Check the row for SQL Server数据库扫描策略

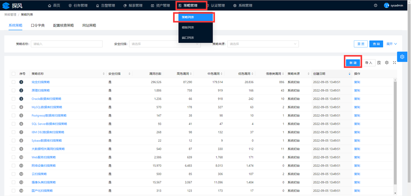pyautogui.click(x=14, y=124)
